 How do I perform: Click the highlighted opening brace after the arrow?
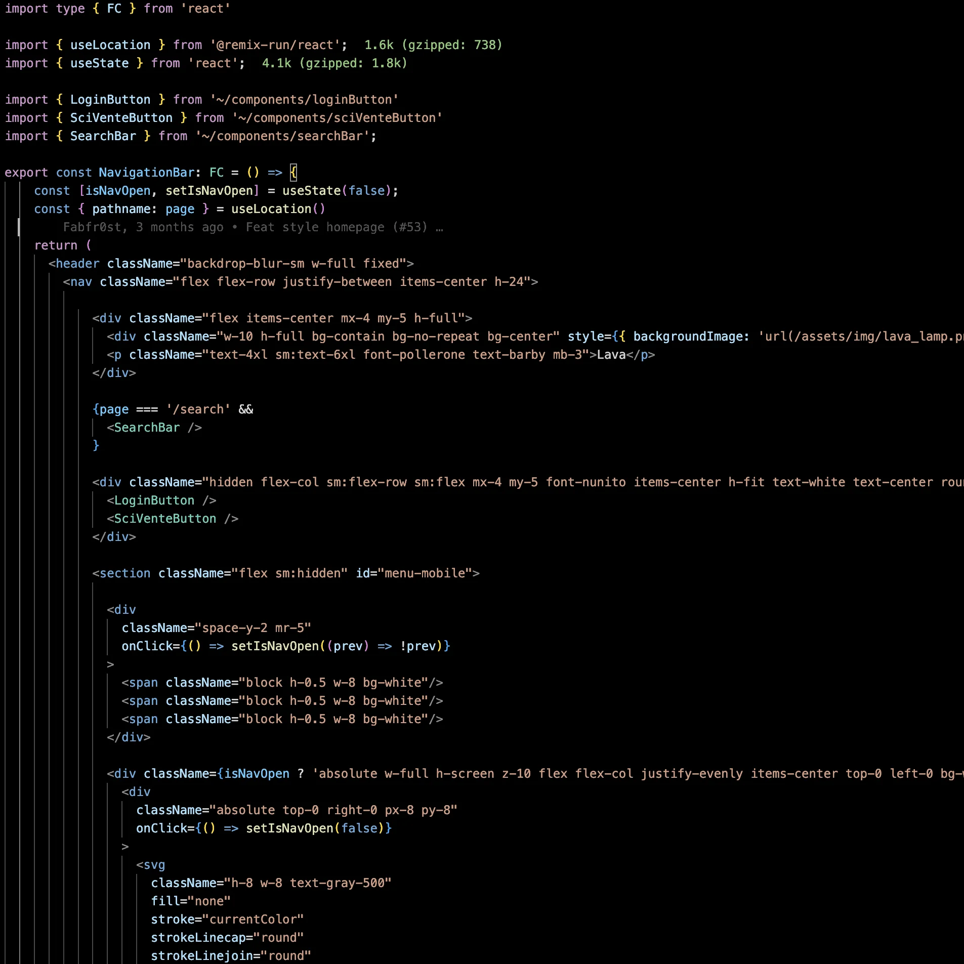point(294,173)
